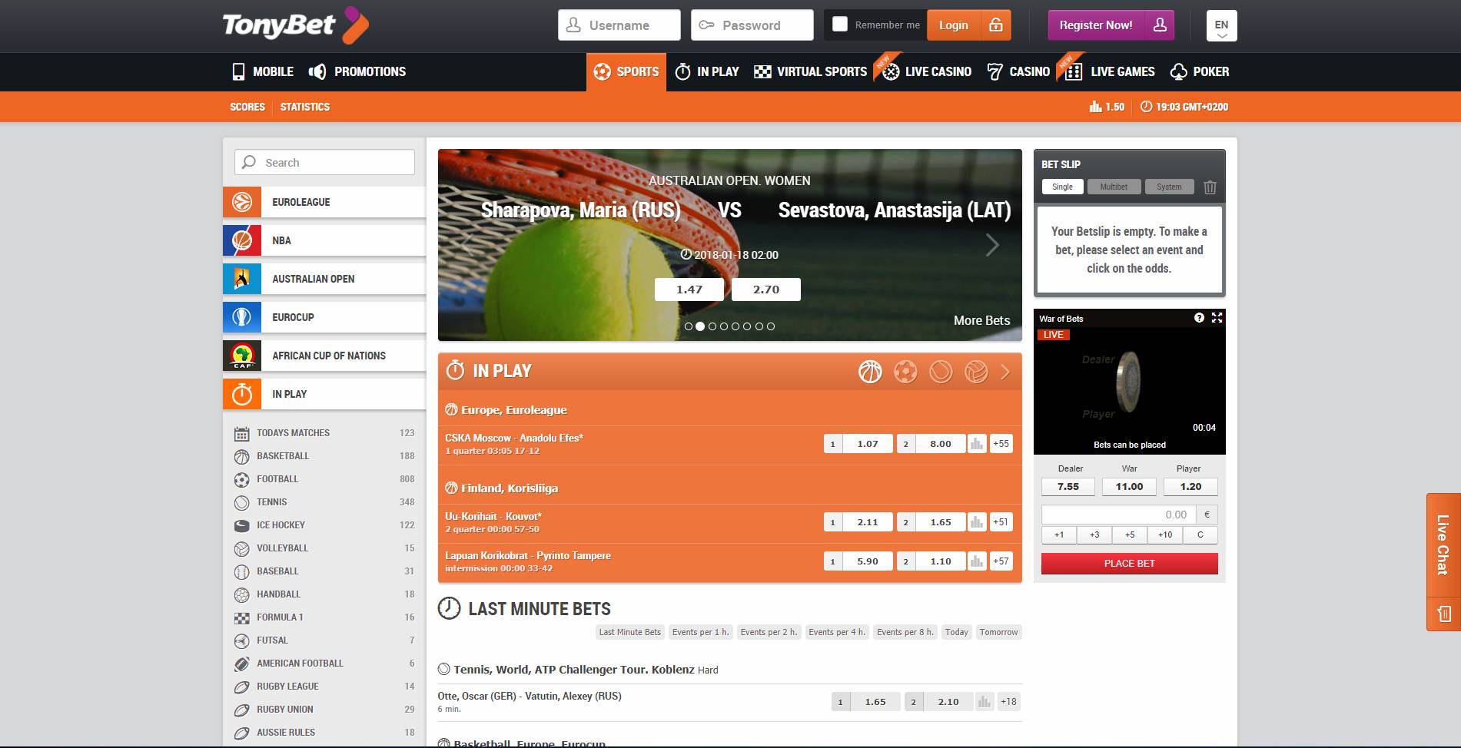Click the lock icon beside Login
1461x748 pixels.
pos(996,25)
